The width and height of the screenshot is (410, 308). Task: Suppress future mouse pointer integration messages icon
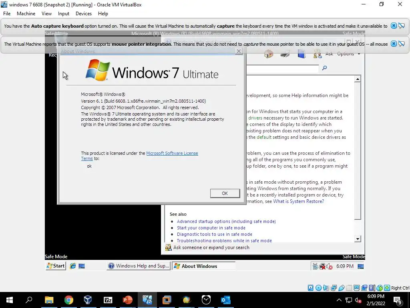pyautogui.click(x=402, y=44)
